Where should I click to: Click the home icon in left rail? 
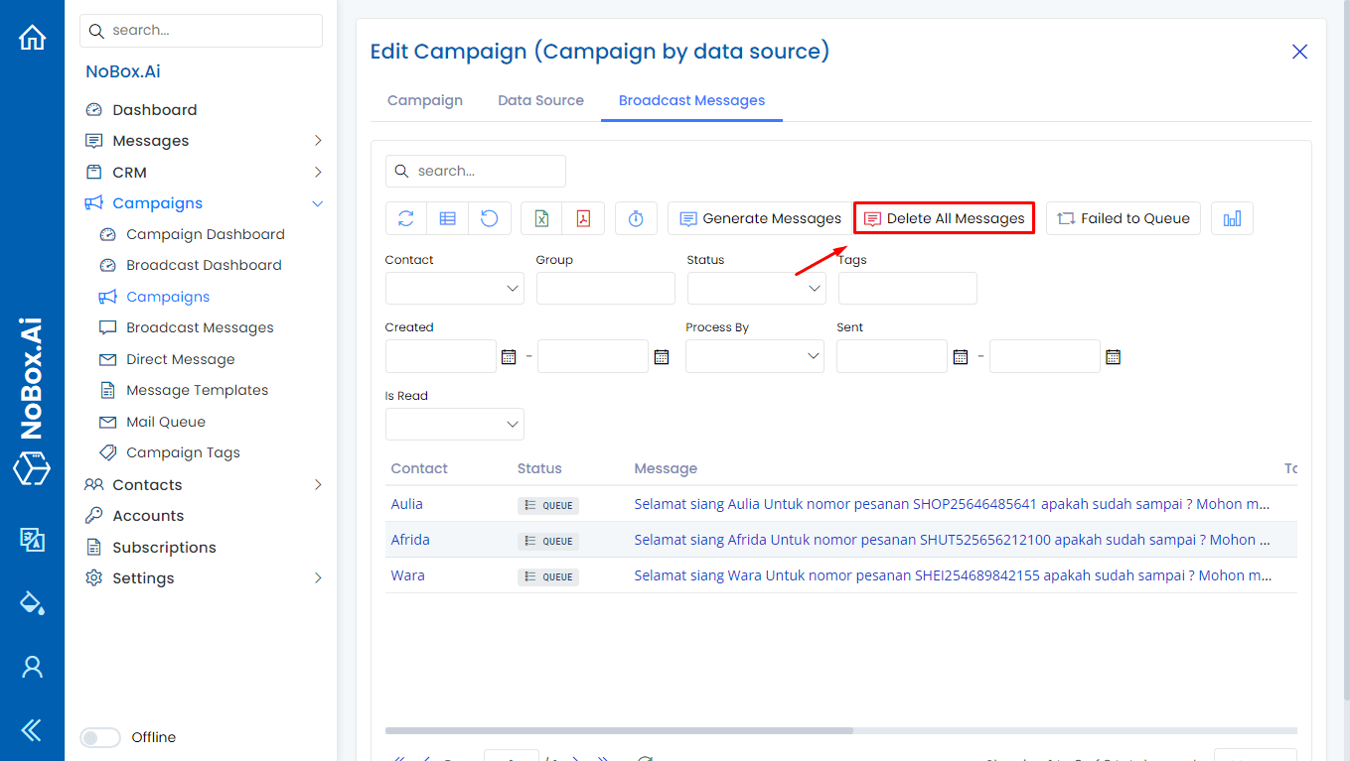coord(33,38)
